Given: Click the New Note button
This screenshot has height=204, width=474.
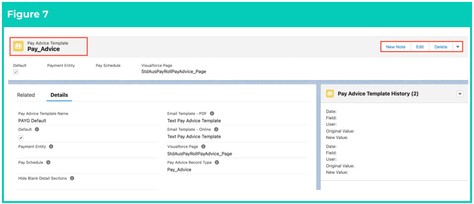Looking at the screenshot, I should (x=395, y=47).
